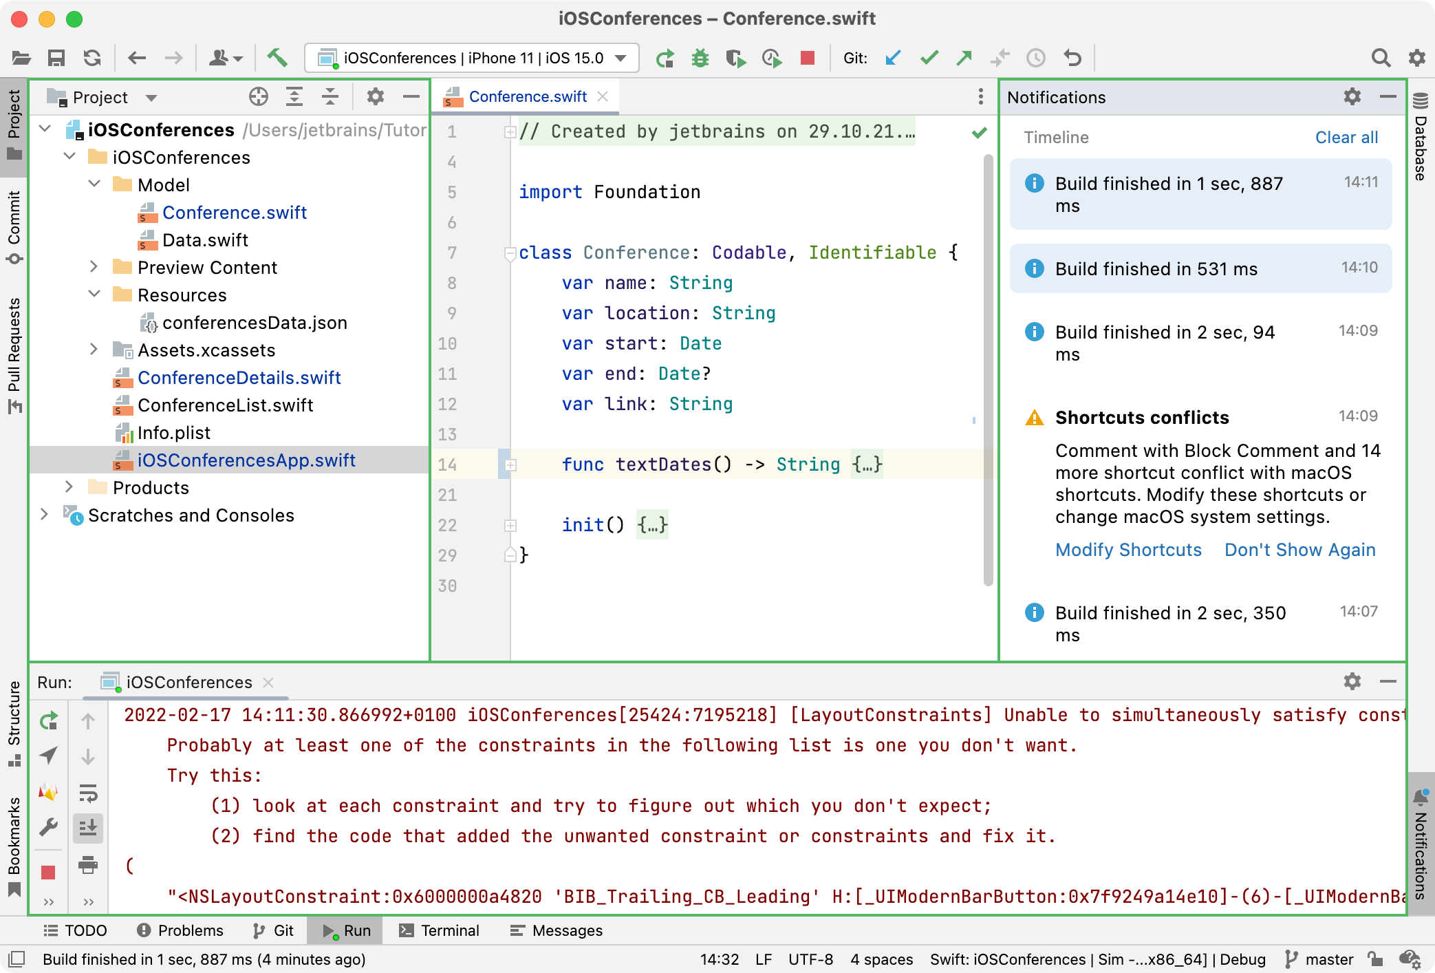The height and width of the screenshot is (973, 1435).
Task: Select ConferenceDetails.swift in the project tree
Action: 239,378
